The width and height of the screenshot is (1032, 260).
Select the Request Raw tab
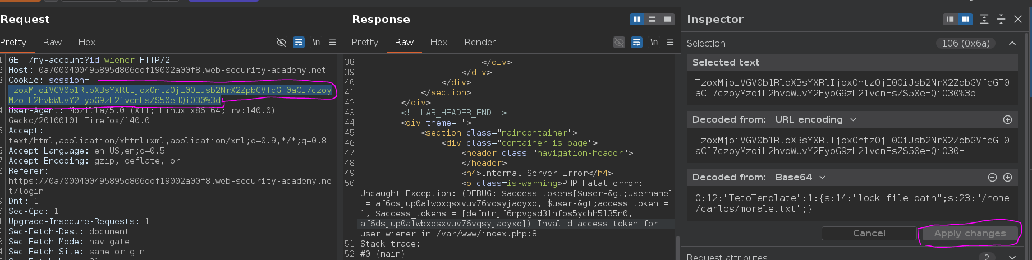tap(52, 42)
